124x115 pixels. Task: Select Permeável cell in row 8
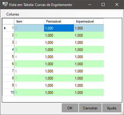(x=59, y=78)
